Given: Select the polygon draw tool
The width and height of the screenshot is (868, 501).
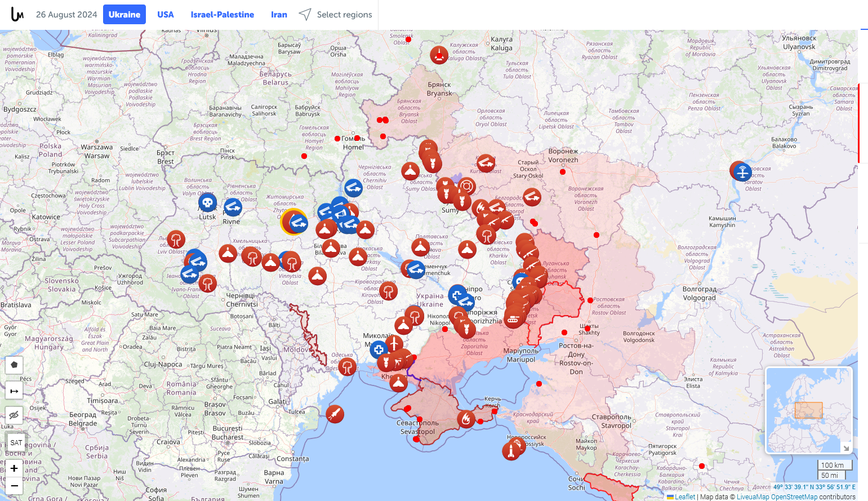Looking at the screenshot, I should click(14, 365).
